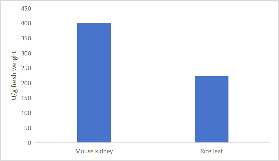Click blank plot area left of Mouse kidney bar
This screenshot has width=279, height=161.
pyautogui.click(x=56, y=88)
